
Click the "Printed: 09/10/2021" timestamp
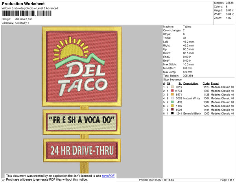pos(157,180)
